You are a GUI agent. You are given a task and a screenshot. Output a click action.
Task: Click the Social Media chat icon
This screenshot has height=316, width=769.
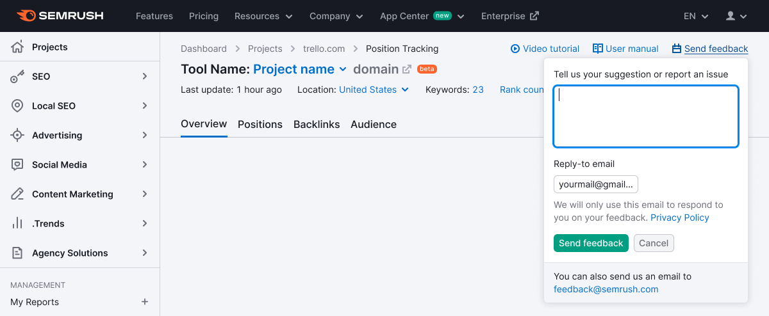click(x=17, y=165)
